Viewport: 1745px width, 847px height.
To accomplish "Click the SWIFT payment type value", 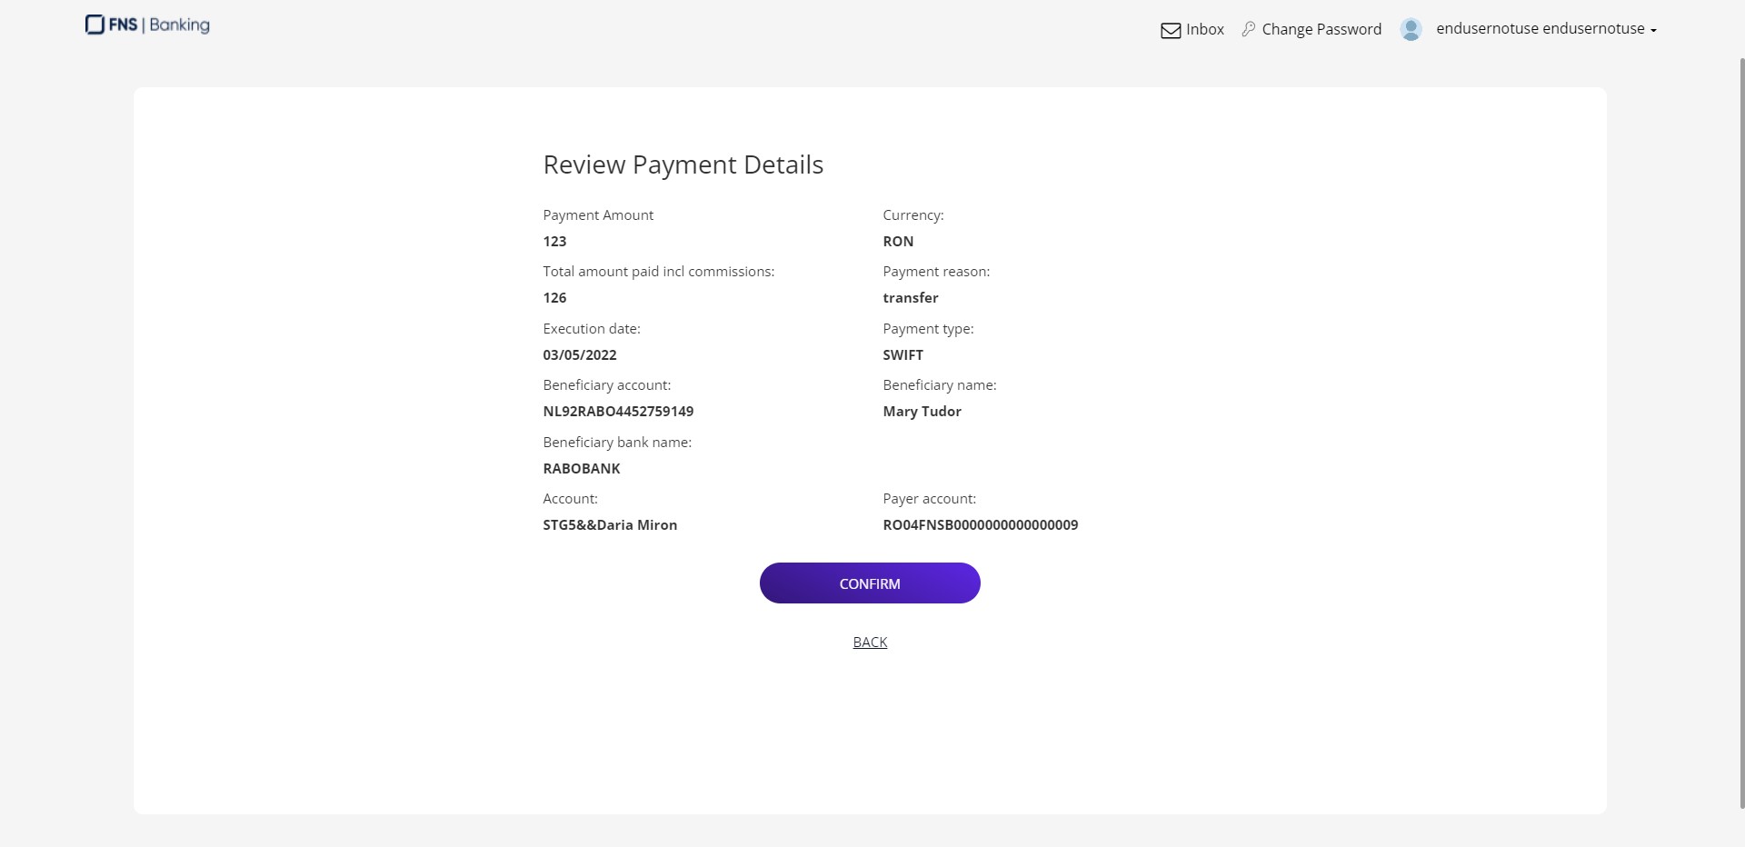I will click(x=902, y=355).
